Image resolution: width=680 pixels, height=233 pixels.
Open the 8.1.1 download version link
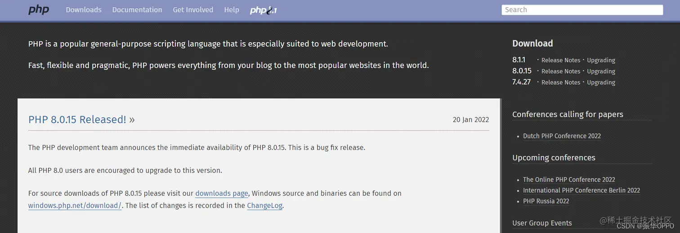coord(519,60)
